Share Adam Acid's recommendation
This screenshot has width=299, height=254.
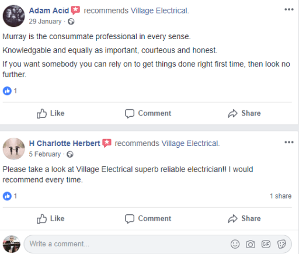coord(244,113)
